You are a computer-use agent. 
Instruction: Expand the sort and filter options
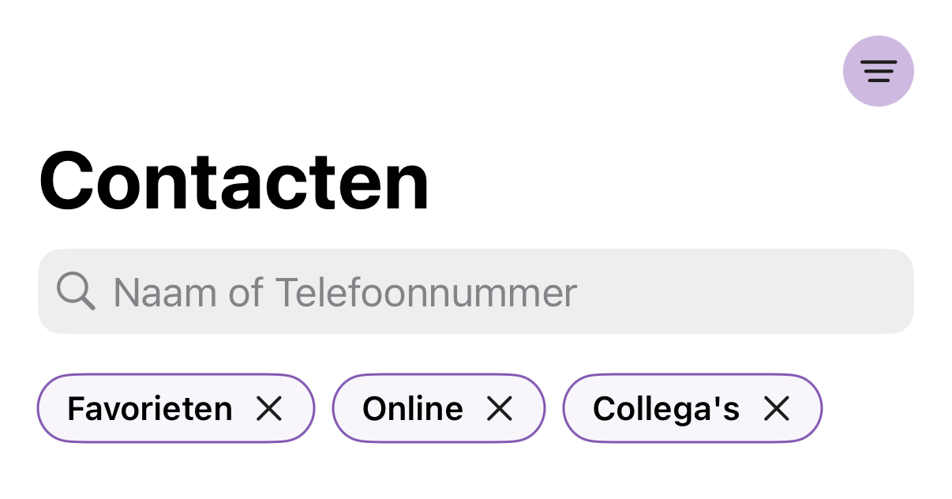click(878, 71)
